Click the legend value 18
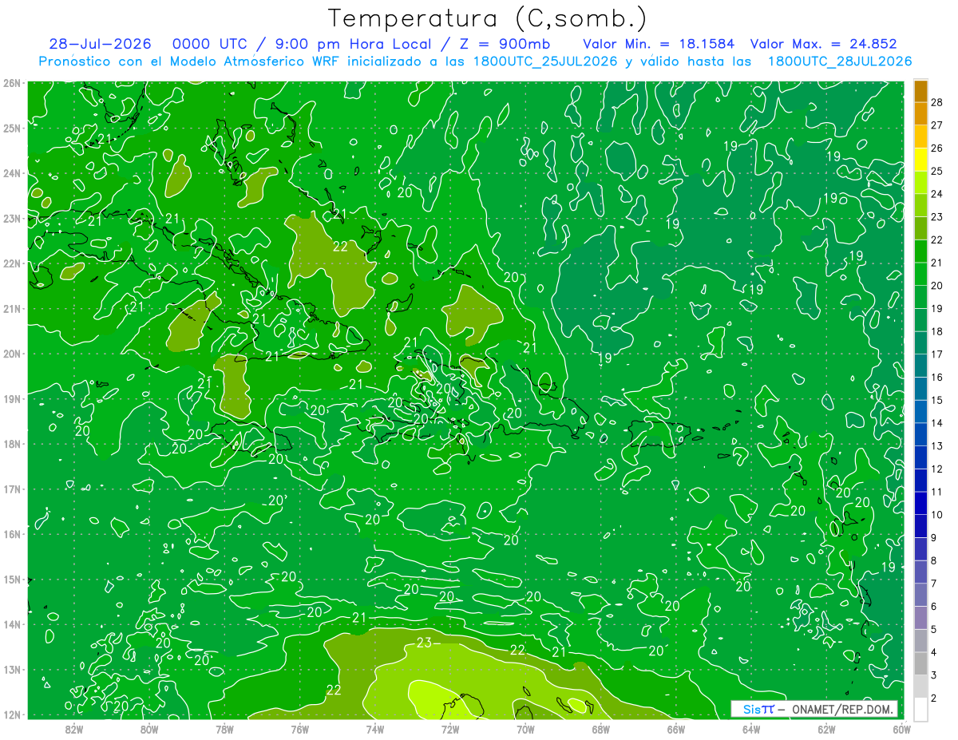958x740 pixels. click(x=937, y=331)
